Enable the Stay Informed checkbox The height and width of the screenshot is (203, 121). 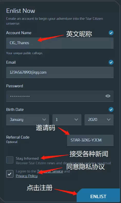click(x=10, y=160)
